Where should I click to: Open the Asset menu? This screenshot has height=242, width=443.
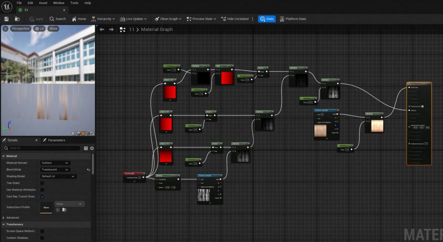click(43, 3)
